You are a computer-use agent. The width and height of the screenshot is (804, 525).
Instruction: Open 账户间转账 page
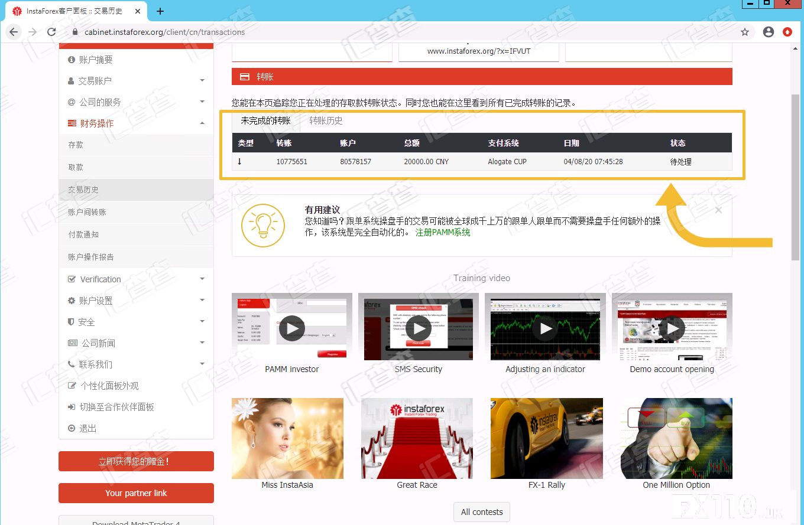(x=136, y=212)
